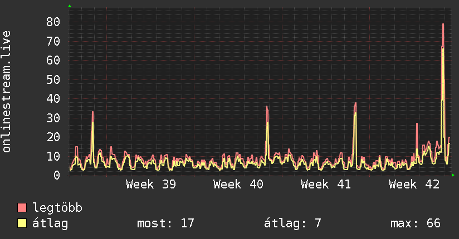Click the 80 y-axis tick label
Viewport: 459px width, 239px height.
[x=53, y=22]
